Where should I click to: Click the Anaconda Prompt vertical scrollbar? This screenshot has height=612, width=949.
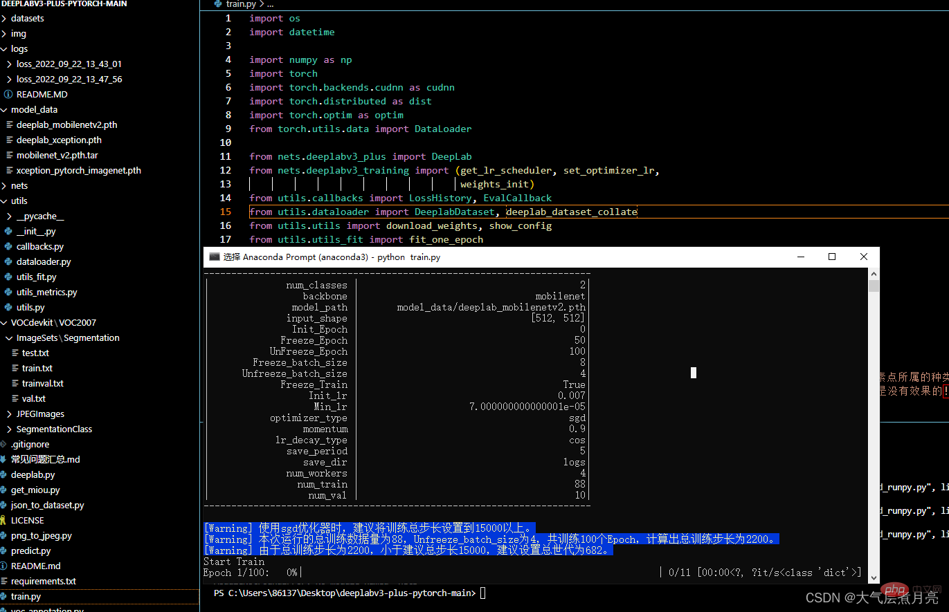coord(874,415)
